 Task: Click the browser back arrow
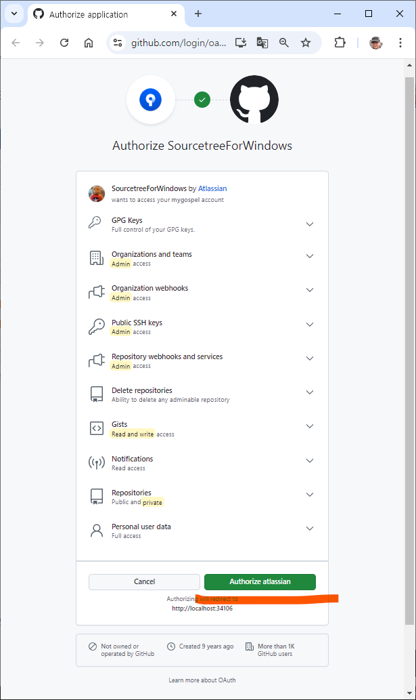point(16,43)
